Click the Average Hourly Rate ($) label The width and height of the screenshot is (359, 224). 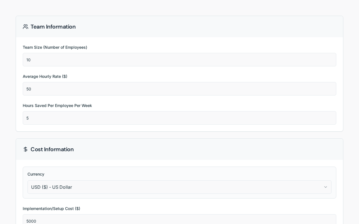tap(45, 76)
